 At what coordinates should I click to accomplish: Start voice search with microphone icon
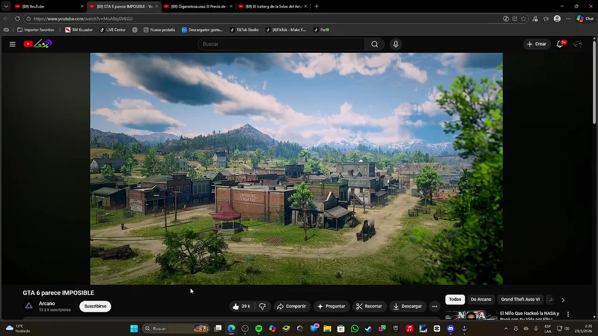pos(396,44)
